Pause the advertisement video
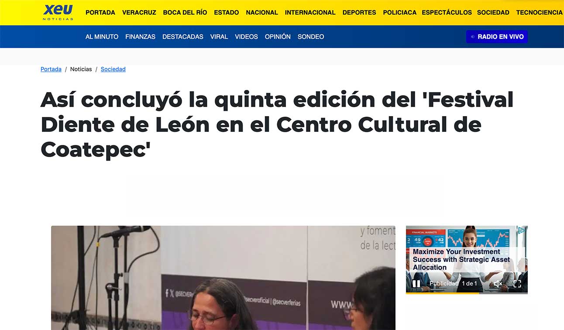Image resolution: width=564 pixels, height=330 pixels. tap(416, 284)
